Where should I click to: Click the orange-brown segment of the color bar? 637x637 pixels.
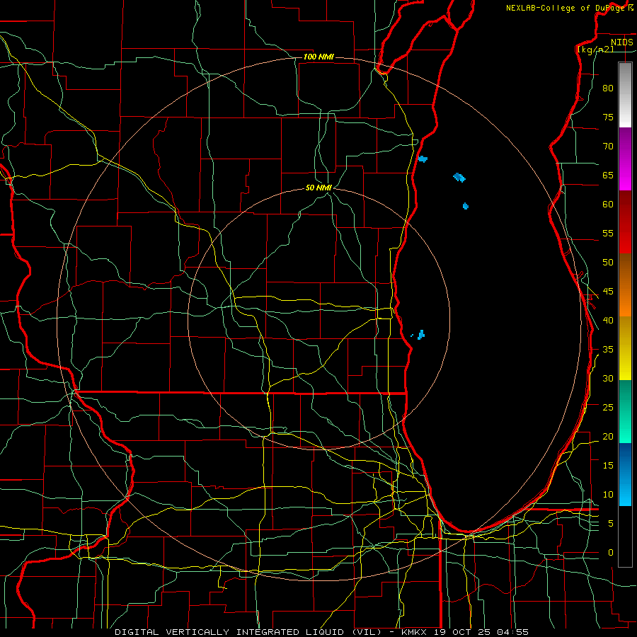point(625,285)
